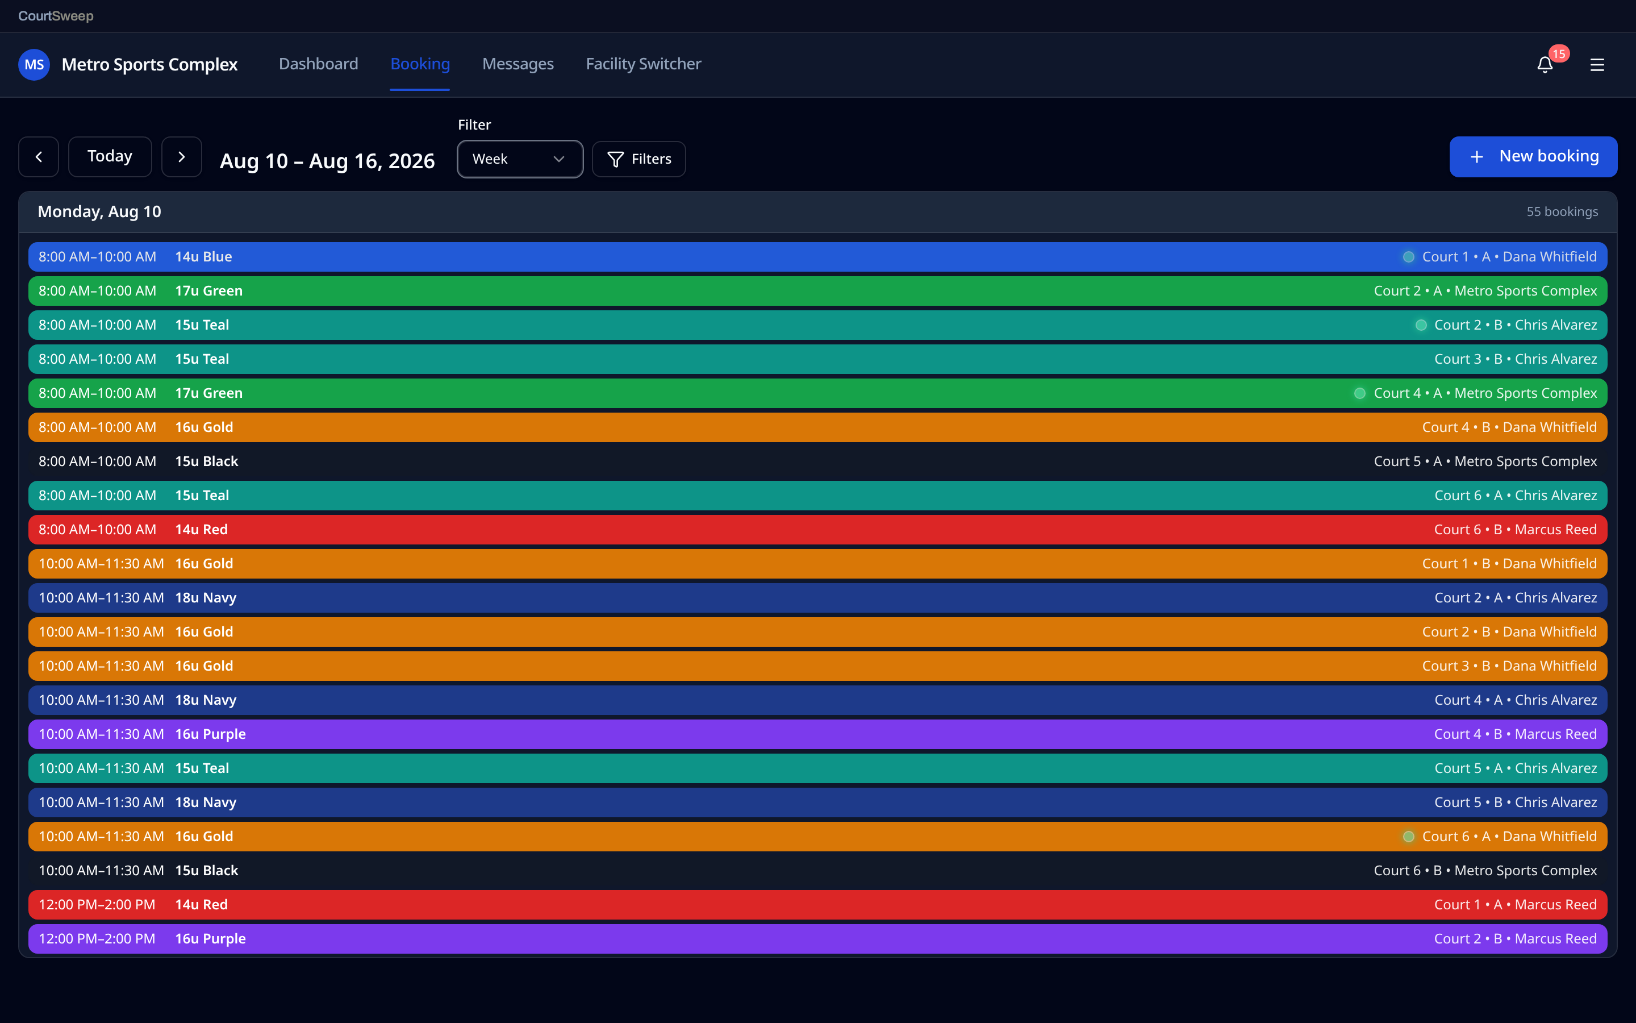Open 10:00 AM 16u Purple Court 4 B booking

coord(818,735)
